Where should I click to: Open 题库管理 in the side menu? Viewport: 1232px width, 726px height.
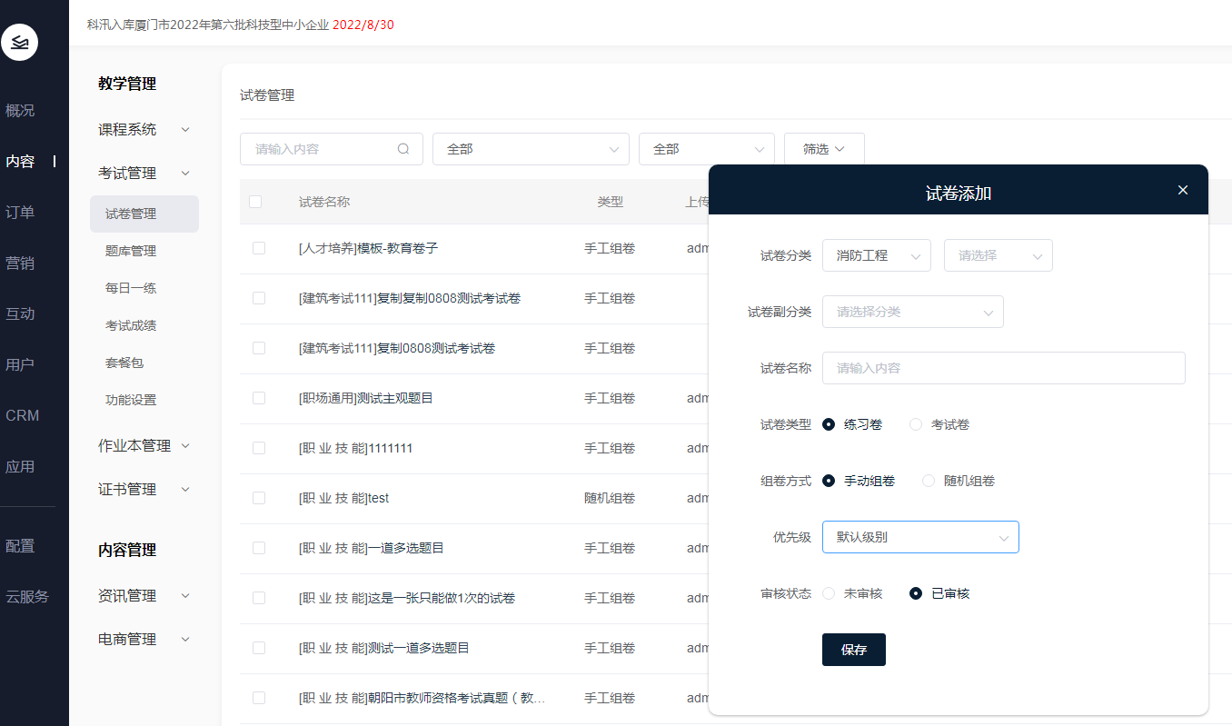point(131,251)
